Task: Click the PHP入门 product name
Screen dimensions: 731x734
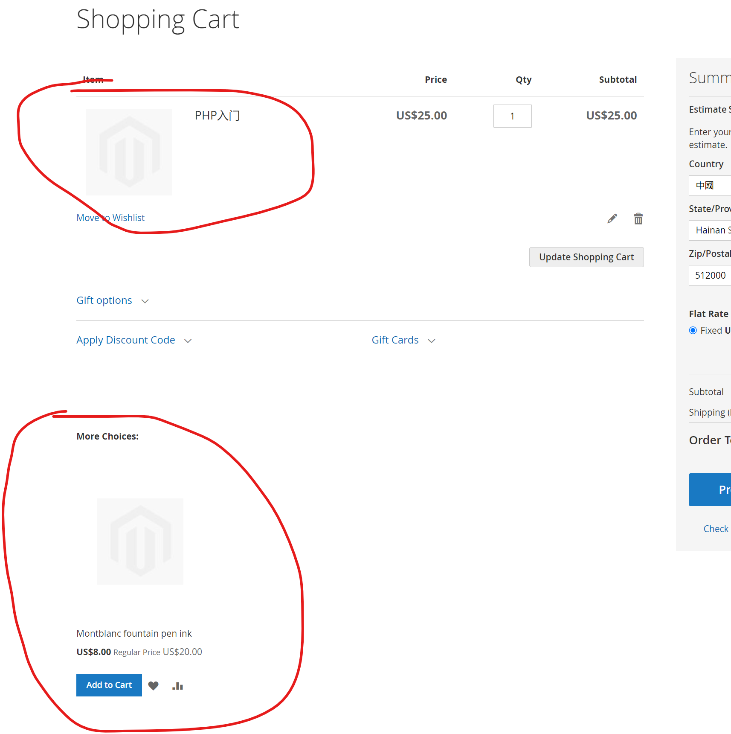Action: (x=218, y=116)
